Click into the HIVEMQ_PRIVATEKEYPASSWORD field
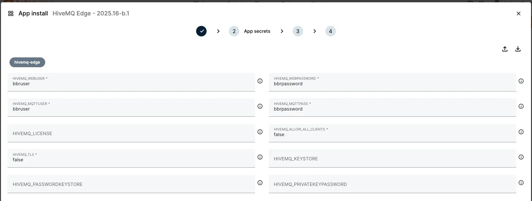532x201 pixels. pos(393,184)
